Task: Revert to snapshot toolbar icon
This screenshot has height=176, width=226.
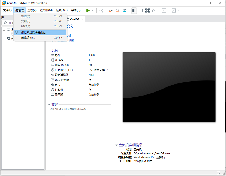Action: [118, 10]
